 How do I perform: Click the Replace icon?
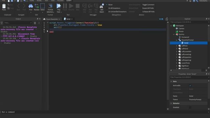click(x=36, y=6)
